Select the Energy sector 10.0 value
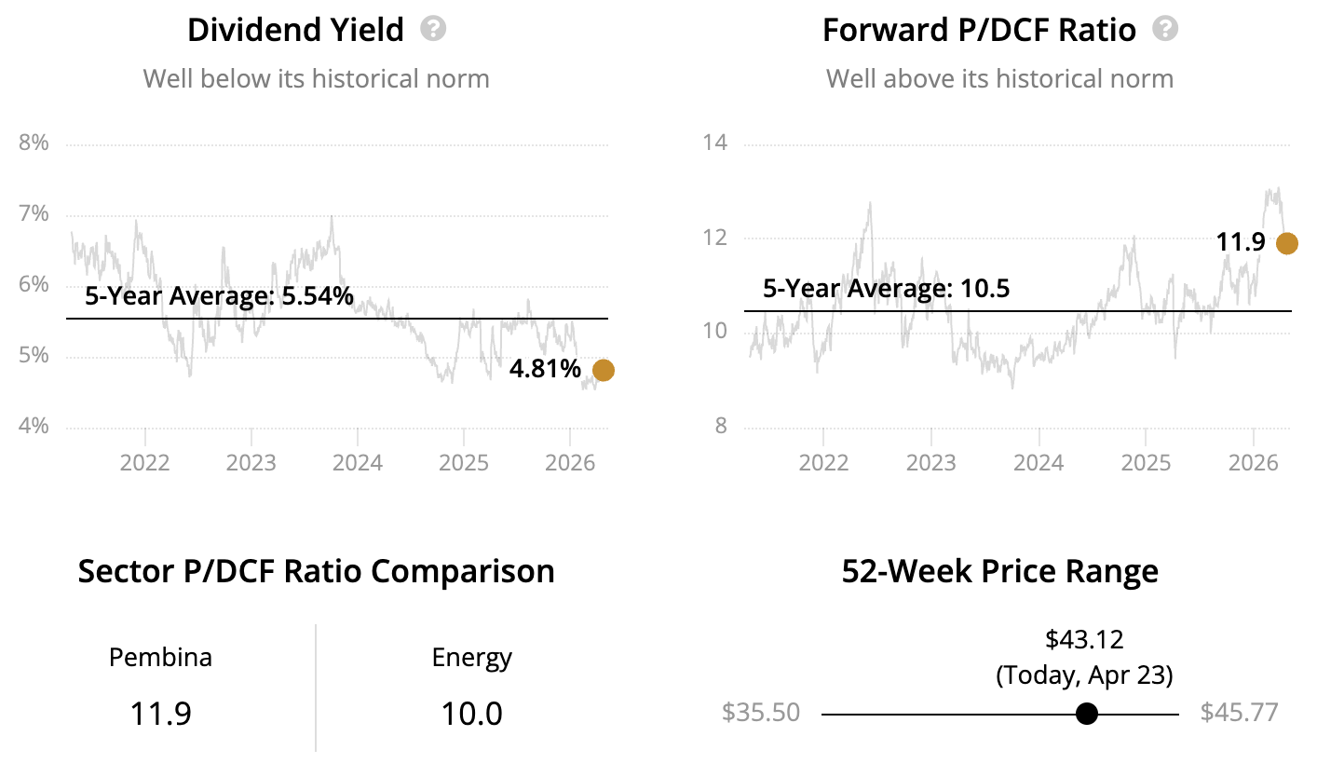Screen dimensions: 1317x777 pyautogui.click(x=471, y=714)
